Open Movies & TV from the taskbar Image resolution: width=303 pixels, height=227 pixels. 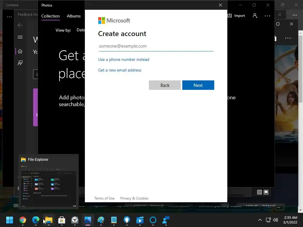pos(140,220)
